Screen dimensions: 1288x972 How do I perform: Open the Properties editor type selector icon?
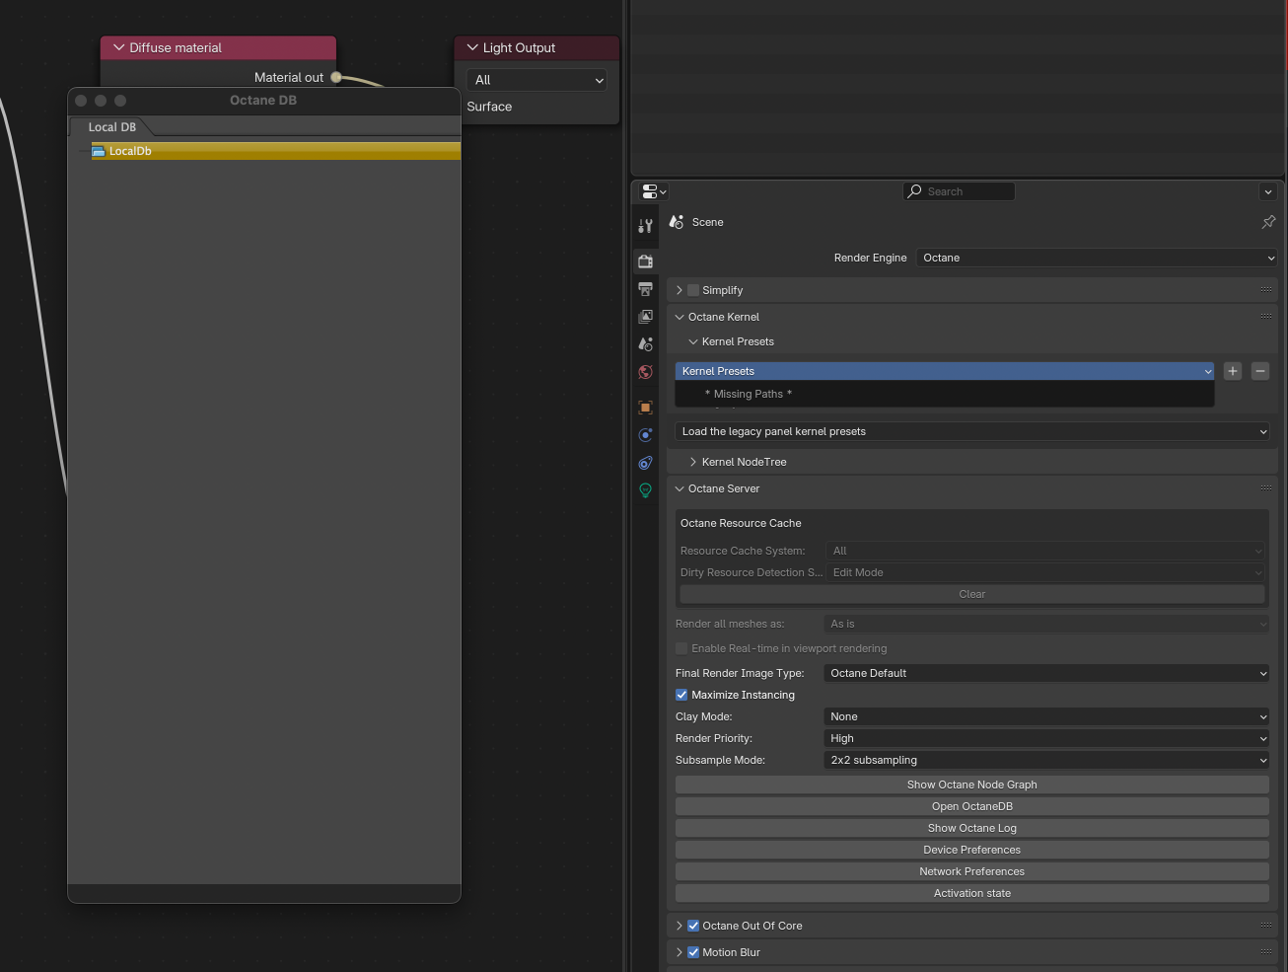point(654,191)
